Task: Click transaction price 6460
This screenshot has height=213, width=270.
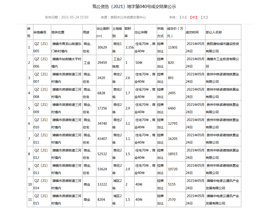Action: [172, 108]
